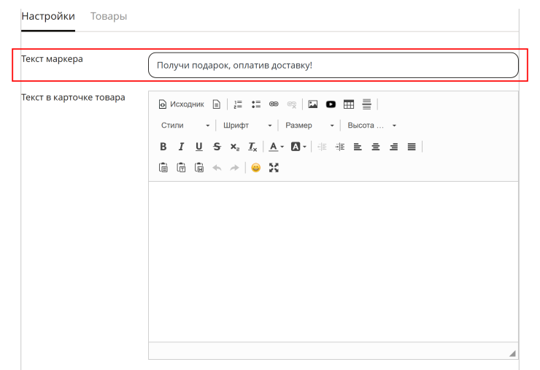Insert an emoji smiley
The width and height of the screenshot is (540, 370).
(x=256, y=168)
